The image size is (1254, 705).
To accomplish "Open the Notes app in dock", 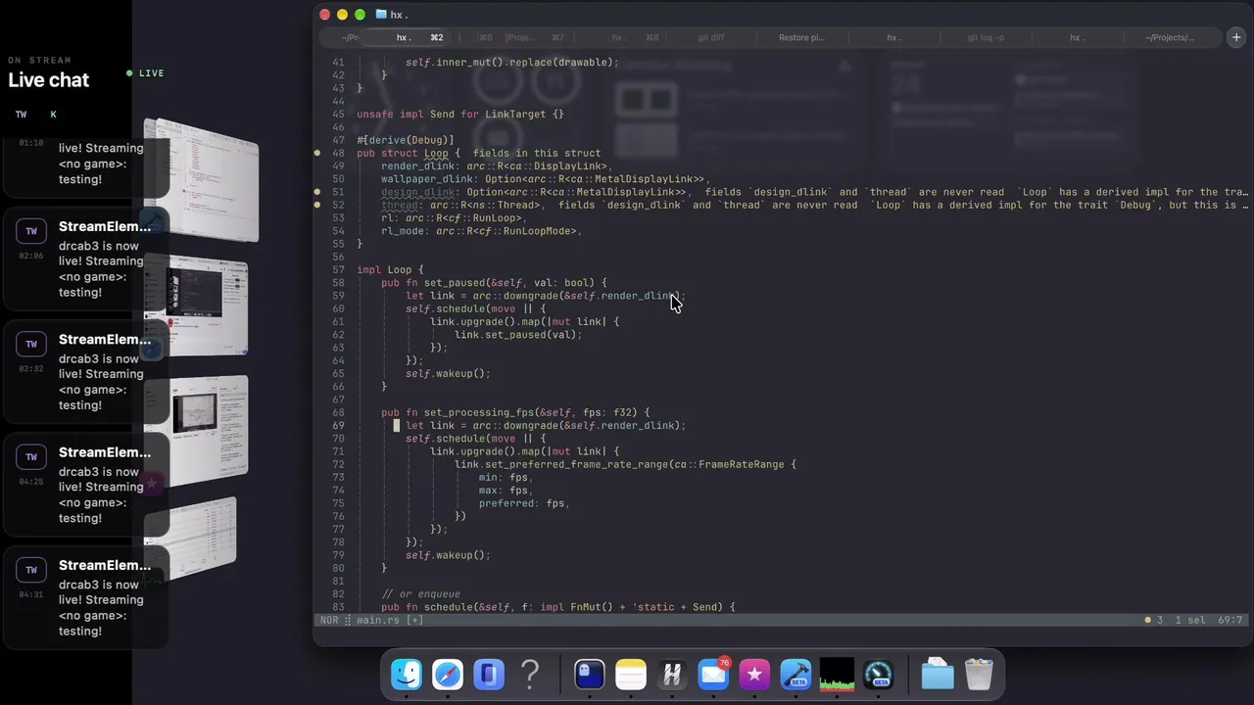I will [631, 674].
